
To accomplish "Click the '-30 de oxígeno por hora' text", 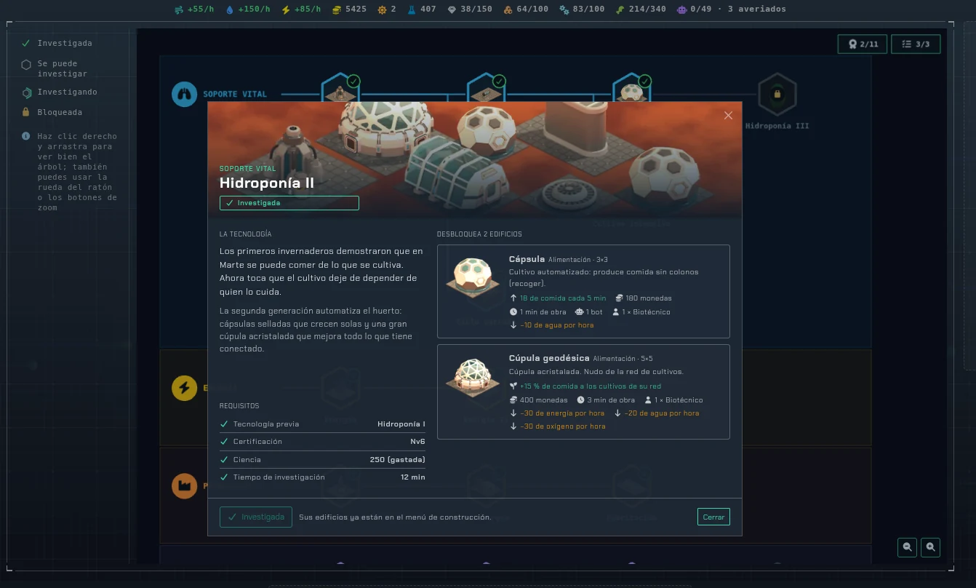I will click(x=563, y=426).
